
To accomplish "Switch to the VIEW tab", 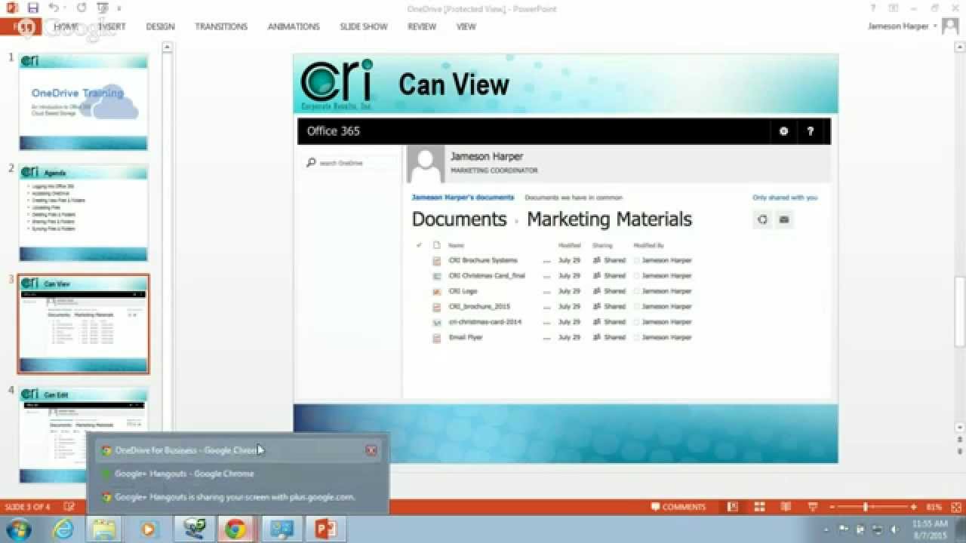I will (x=466, y=26).
